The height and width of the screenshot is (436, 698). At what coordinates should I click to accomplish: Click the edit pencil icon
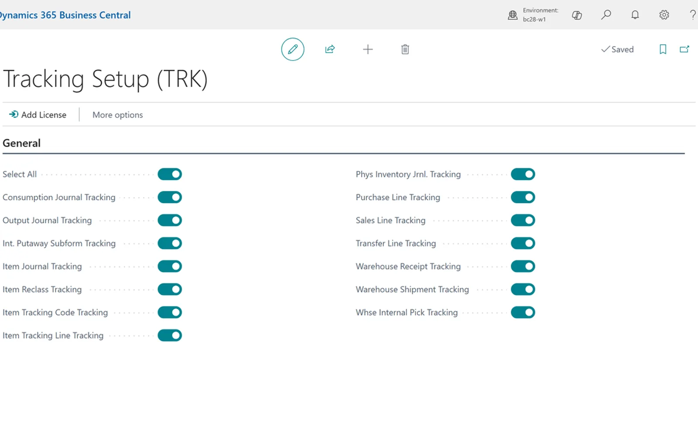point(293,49)
